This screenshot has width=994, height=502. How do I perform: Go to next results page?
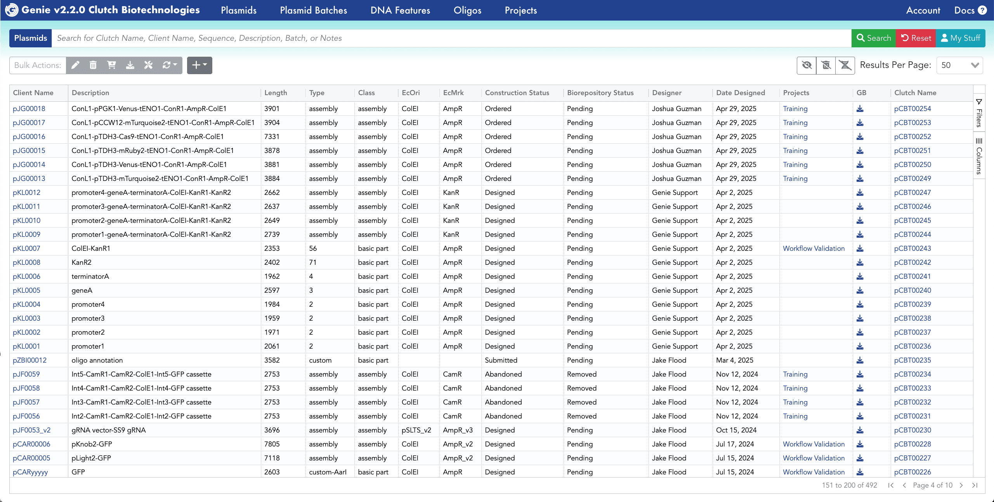coord(961,485)
